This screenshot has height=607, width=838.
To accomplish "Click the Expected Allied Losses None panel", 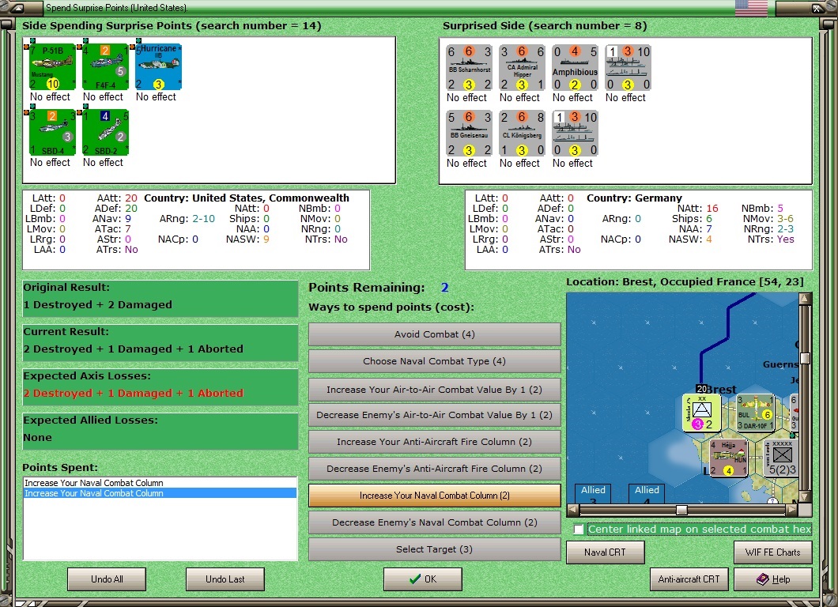I will point(160,432).
